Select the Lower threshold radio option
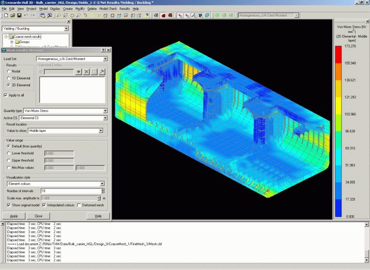The height and width of the screenshot is (270, 370). click(x=9, y=153)
